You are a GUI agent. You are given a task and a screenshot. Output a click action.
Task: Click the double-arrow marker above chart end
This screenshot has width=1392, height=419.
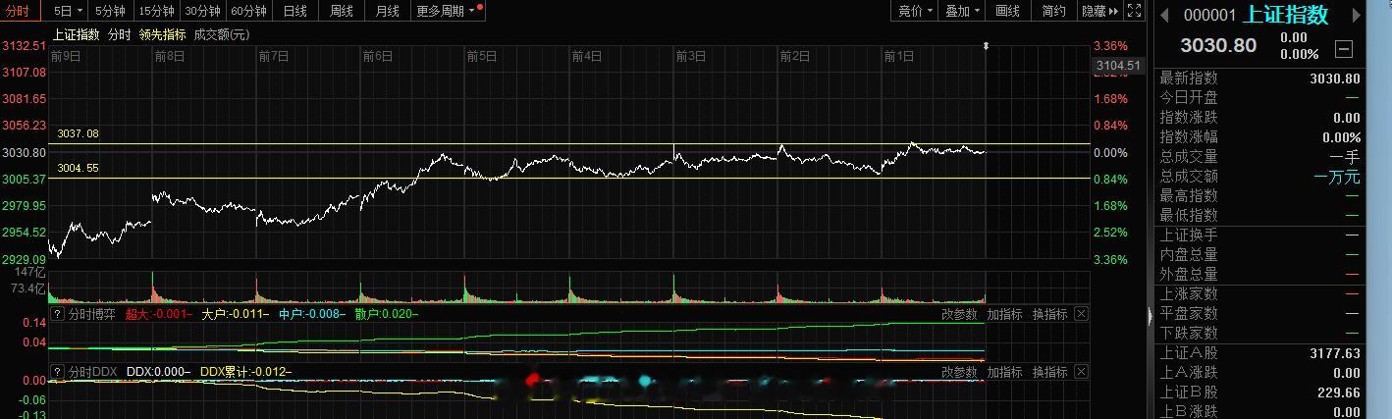[987, 46]
